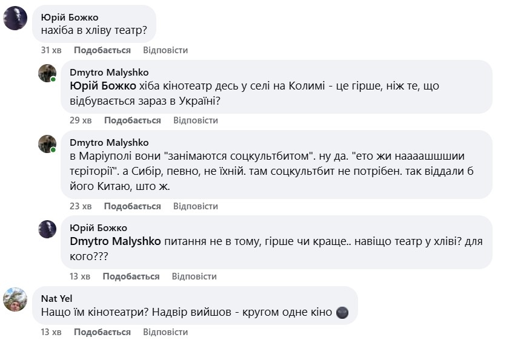Click Dmytro Malyshko's avatar beside the Колимі reply
515x346 pixels.
click(47, 73)
